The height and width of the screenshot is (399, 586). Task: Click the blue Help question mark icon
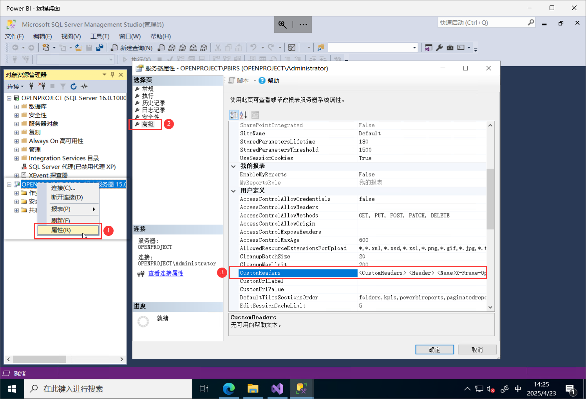(262, 81)
